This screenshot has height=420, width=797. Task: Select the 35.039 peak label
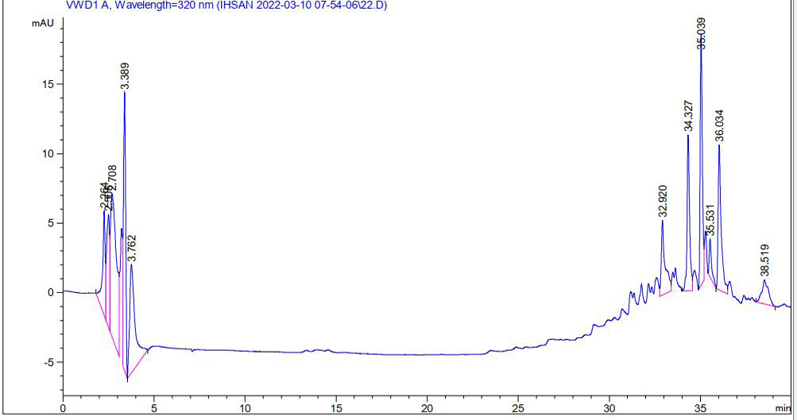click(x=701, y=33)
